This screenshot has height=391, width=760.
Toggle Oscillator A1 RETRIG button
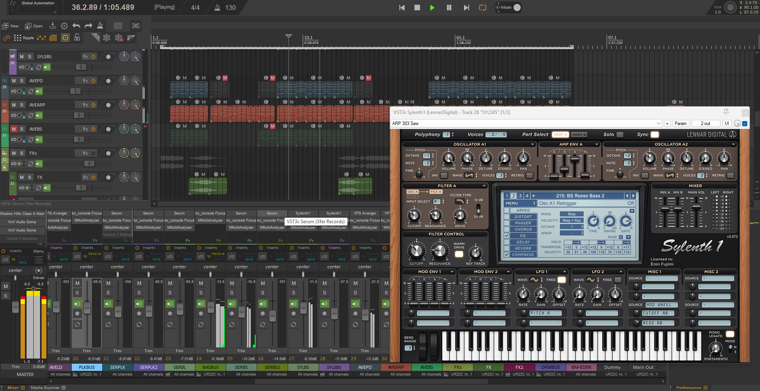529,175
